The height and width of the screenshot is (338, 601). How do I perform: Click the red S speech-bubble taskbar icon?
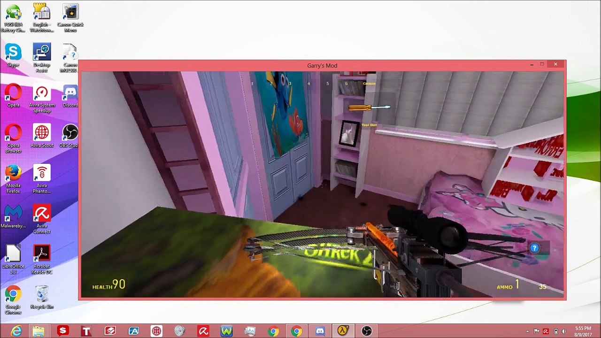click(x=62, y=331)
